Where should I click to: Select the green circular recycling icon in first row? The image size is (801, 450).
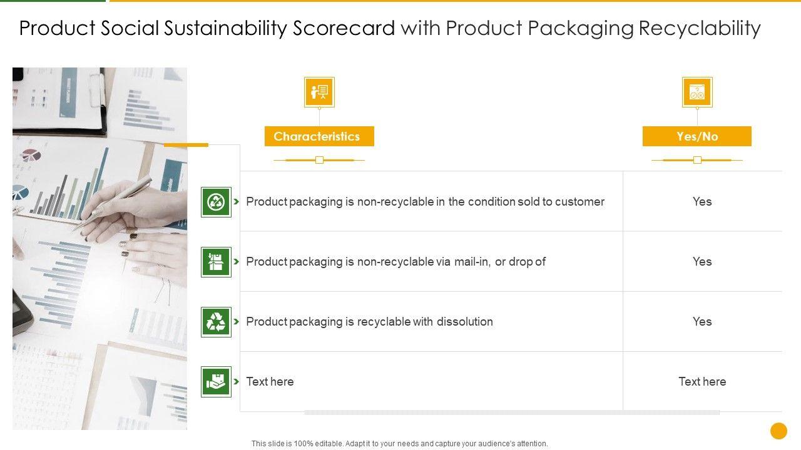pyautogui.click(x=216, y=202)
